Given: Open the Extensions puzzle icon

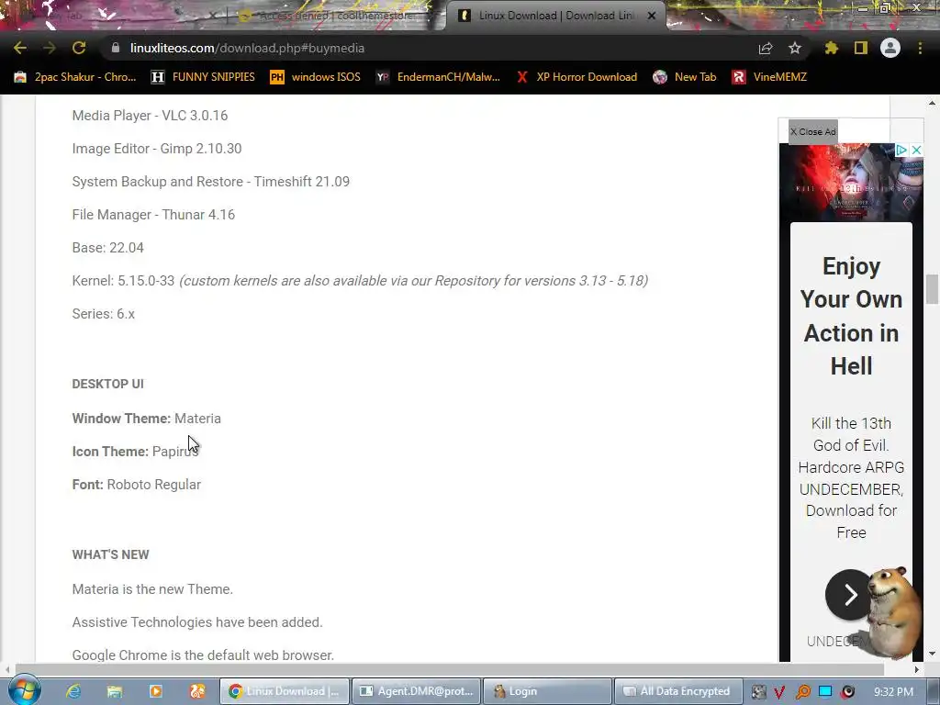Looking at the screenshot, I should [832, 48].
